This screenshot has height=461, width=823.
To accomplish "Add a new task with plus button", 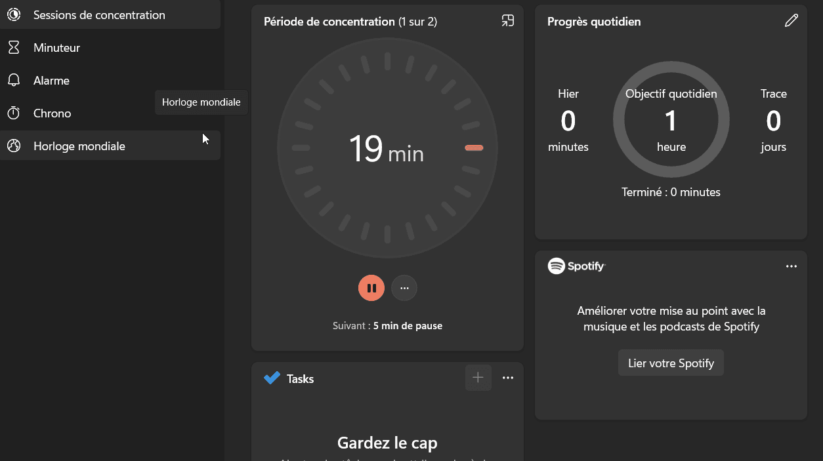I will (478, 378).
